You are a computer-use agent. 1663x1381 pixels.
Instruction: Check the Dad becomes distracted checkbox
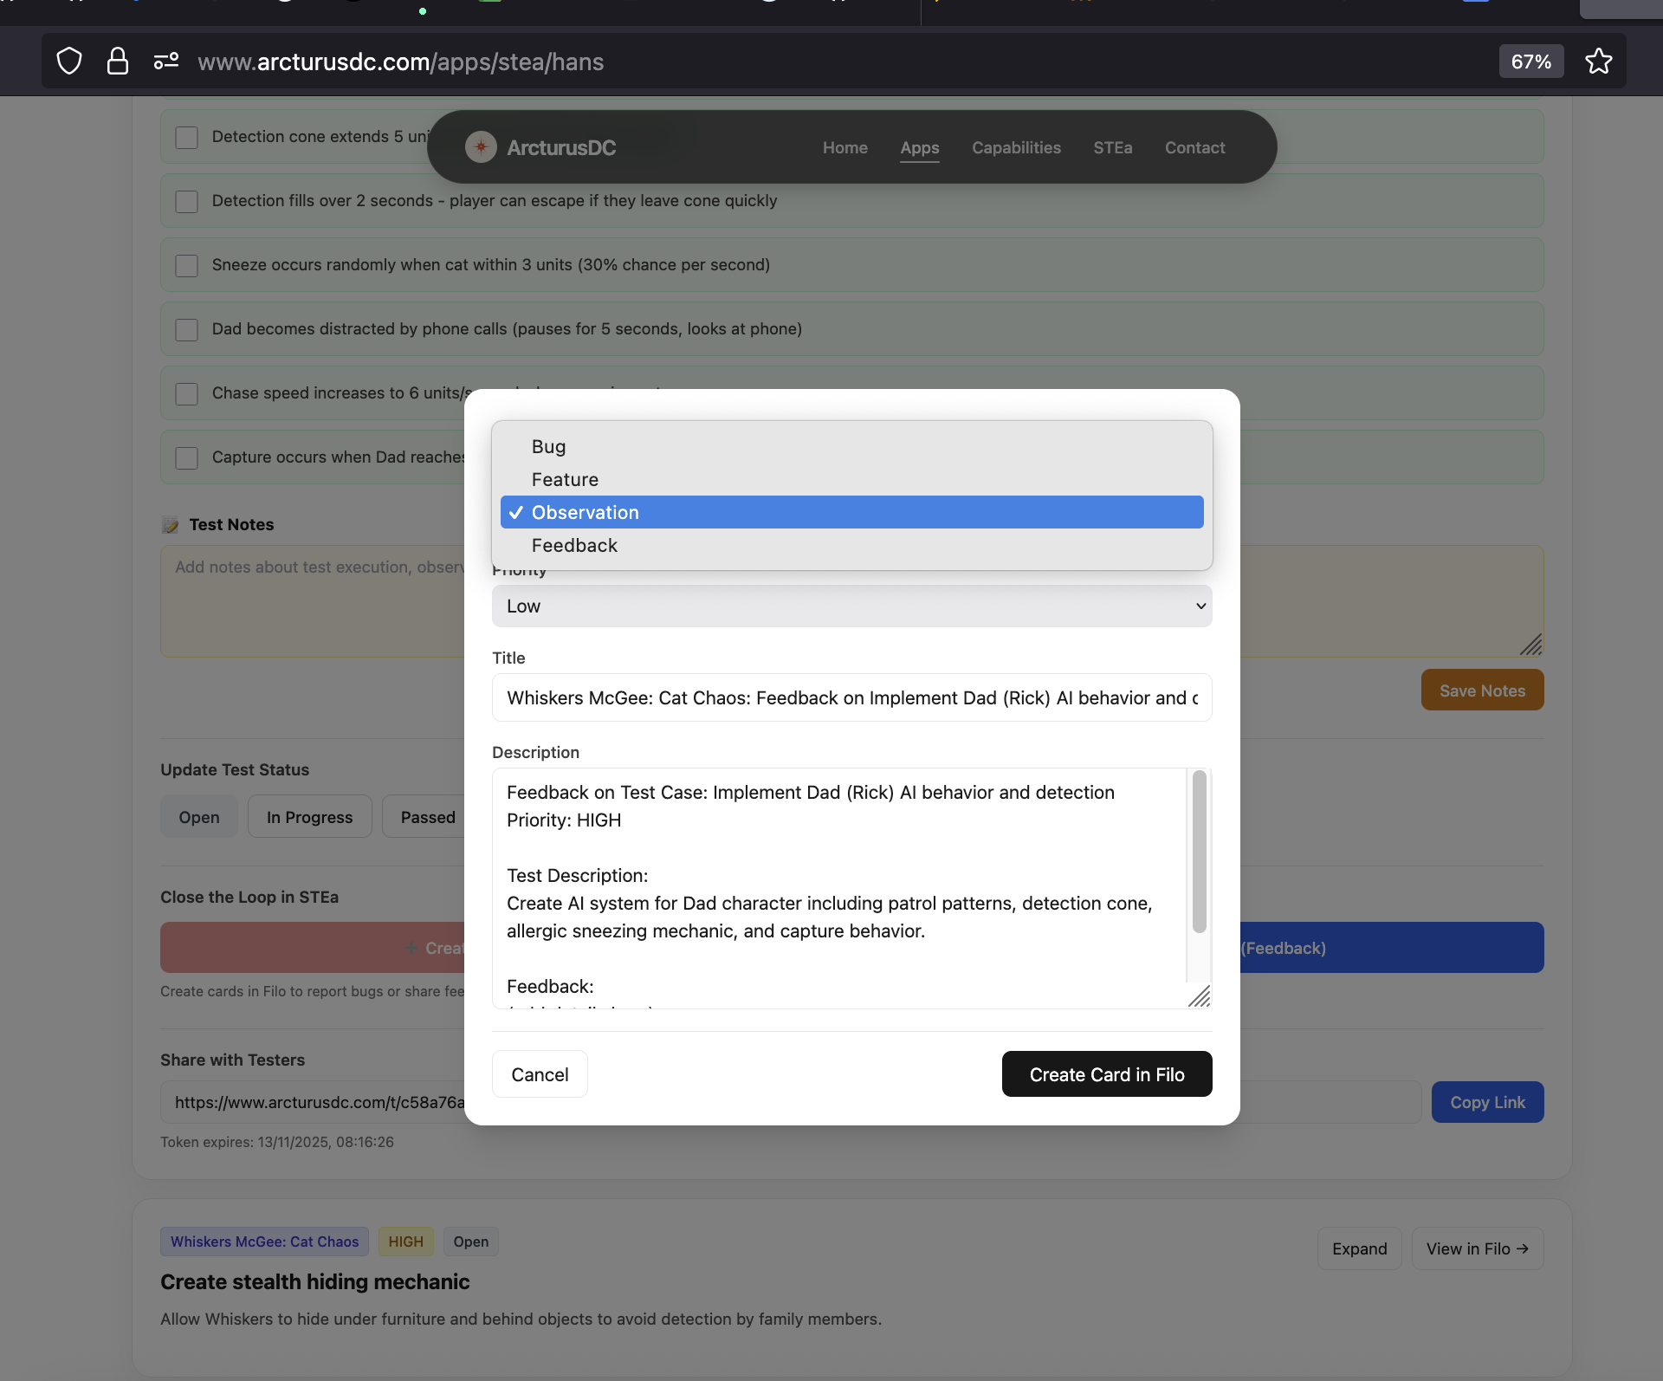187,329
